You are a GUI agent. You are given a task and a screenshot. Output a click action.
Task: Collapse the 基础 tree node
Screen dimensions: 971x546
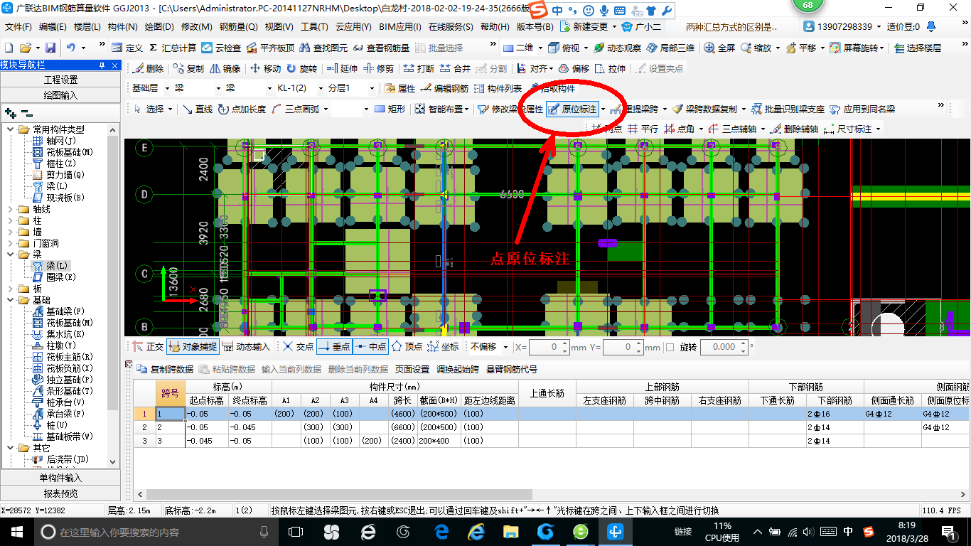[10, 300]
